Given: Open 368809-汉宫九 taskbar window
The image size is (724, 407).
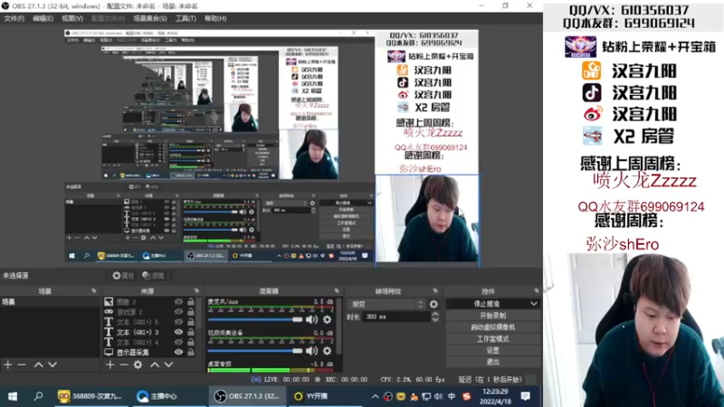Looking at the screenshot, I should (90, 396).
